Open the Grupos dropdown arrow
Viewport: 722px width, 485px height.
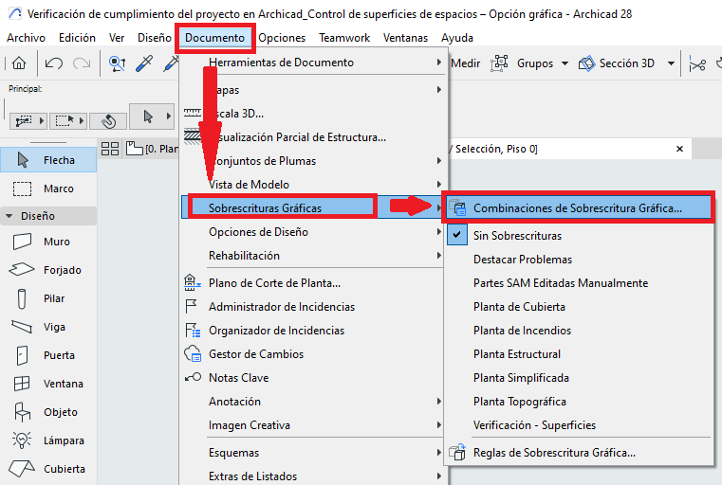click(565, 63)
